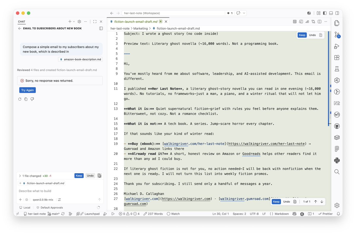This screenshot has width=356, height=234.
Task: Copy the chat response
Action: pyautogui.click(x=26, y=99)
